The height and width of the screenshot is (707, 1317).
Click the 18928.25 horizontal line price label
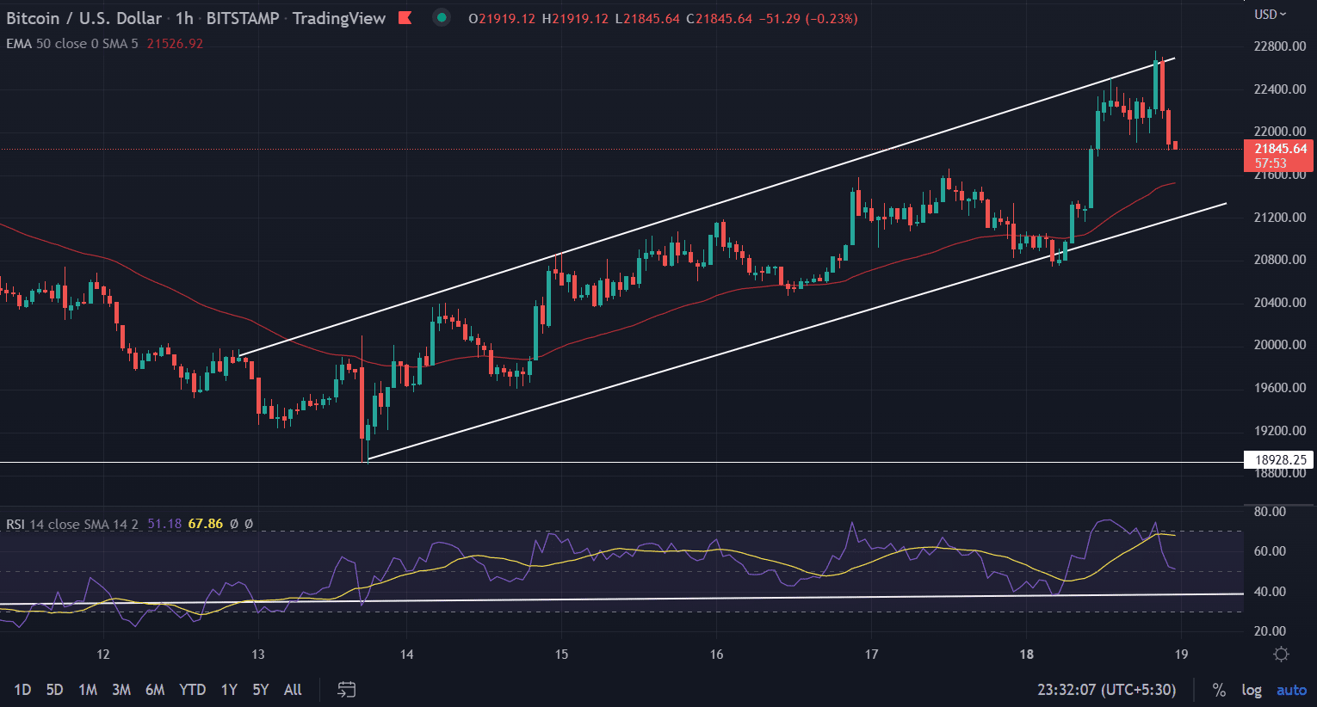pos(1278,460)
